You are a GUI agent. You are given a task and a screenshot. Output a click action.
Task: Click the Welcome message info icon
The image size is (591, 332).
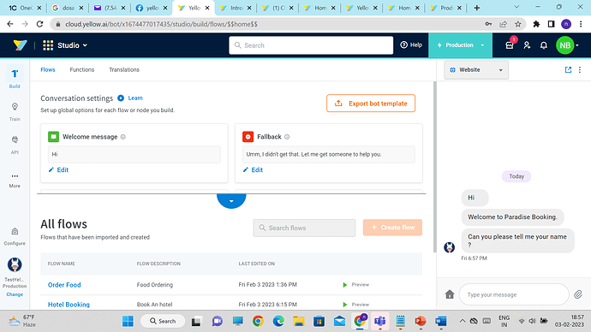pos(122,137)
